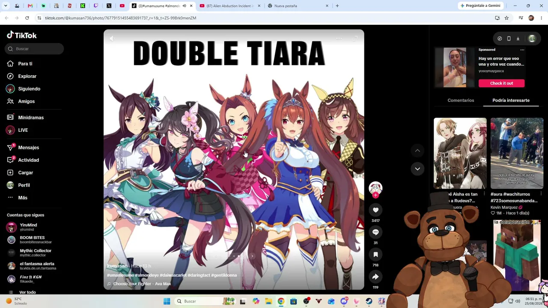This screenshot has height=308, width=548.
Task: Open sponsored ad three-dot menu
Action: tap(522, 50)
